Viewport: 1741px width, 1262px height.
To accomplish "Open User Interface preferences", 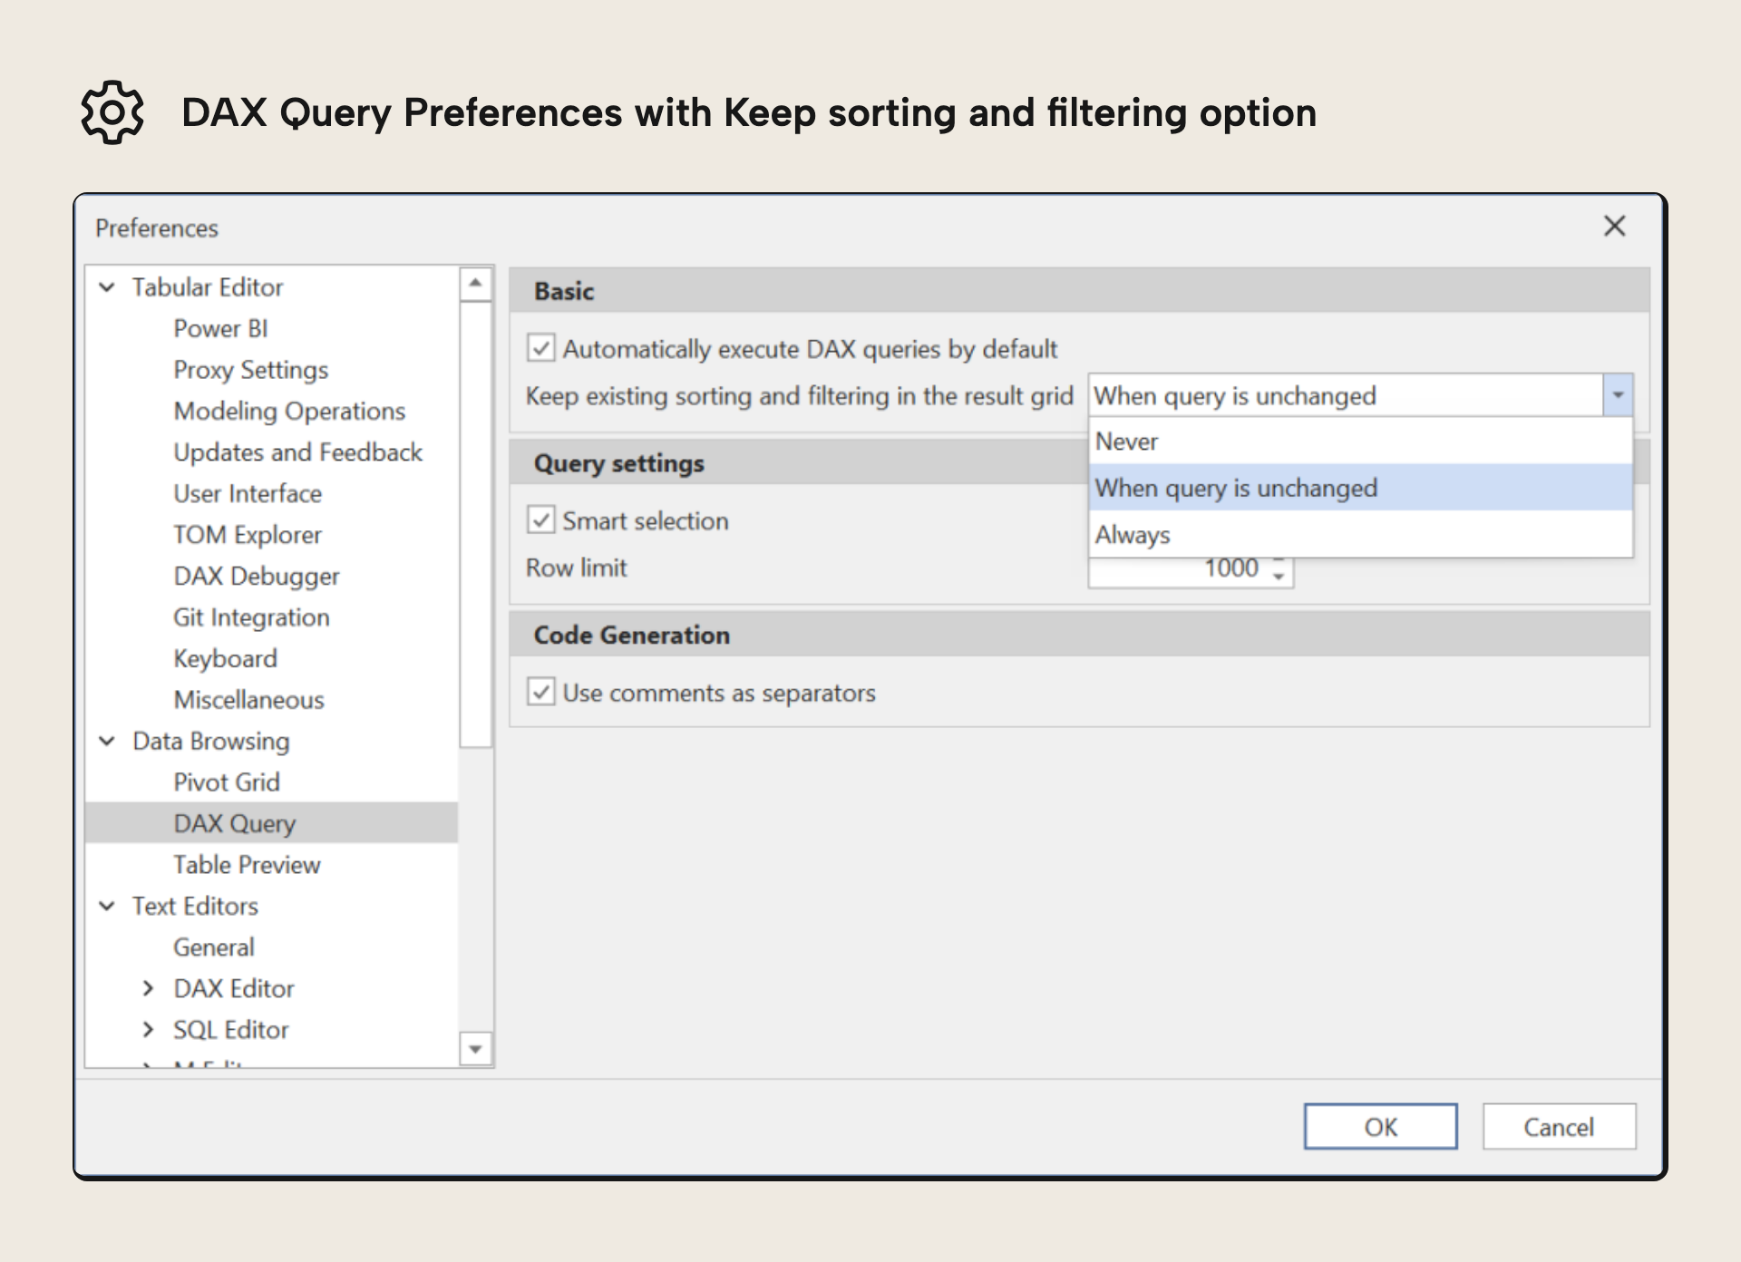I will pyautogui.click(x=248, y=493).
